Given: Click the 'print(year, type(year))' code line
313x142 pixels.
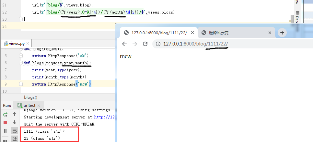Looking at the screenshot, I should tap(57, 70).
